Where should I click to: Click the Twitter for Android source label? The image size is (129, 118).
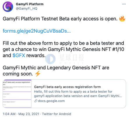(56, 114)
